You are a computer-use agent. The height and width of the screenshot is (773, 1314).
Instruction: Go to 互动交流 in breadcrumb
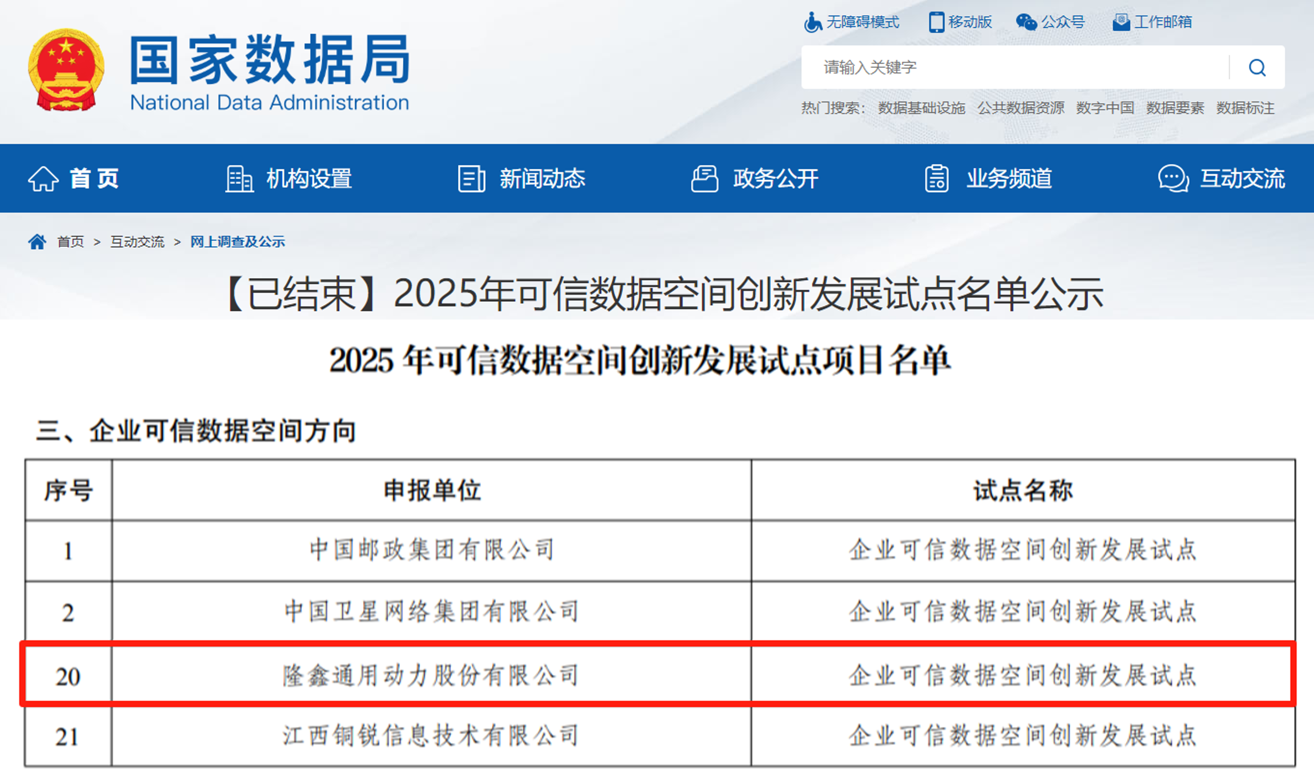click(137, 242)
